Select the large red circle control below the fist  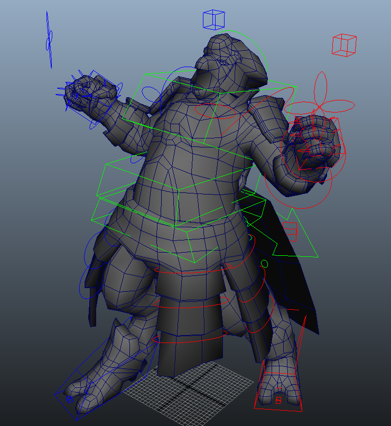click(x=299, y=188)
